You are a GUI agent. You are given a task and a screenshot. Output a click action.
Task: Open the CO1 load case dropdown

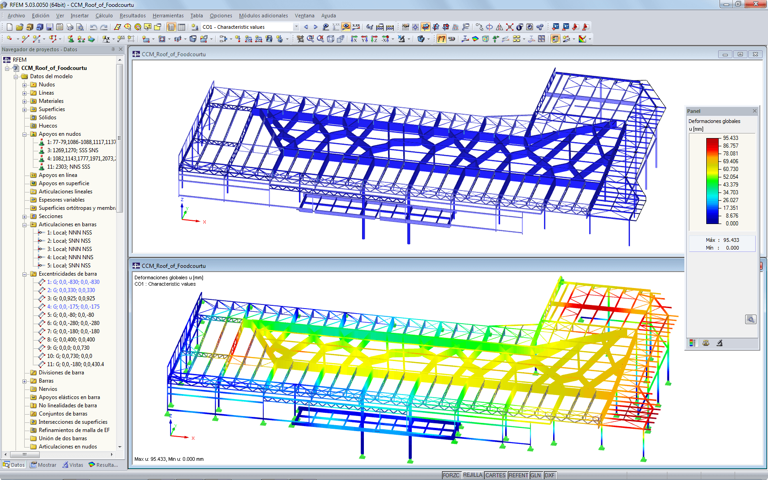[295, 27]
